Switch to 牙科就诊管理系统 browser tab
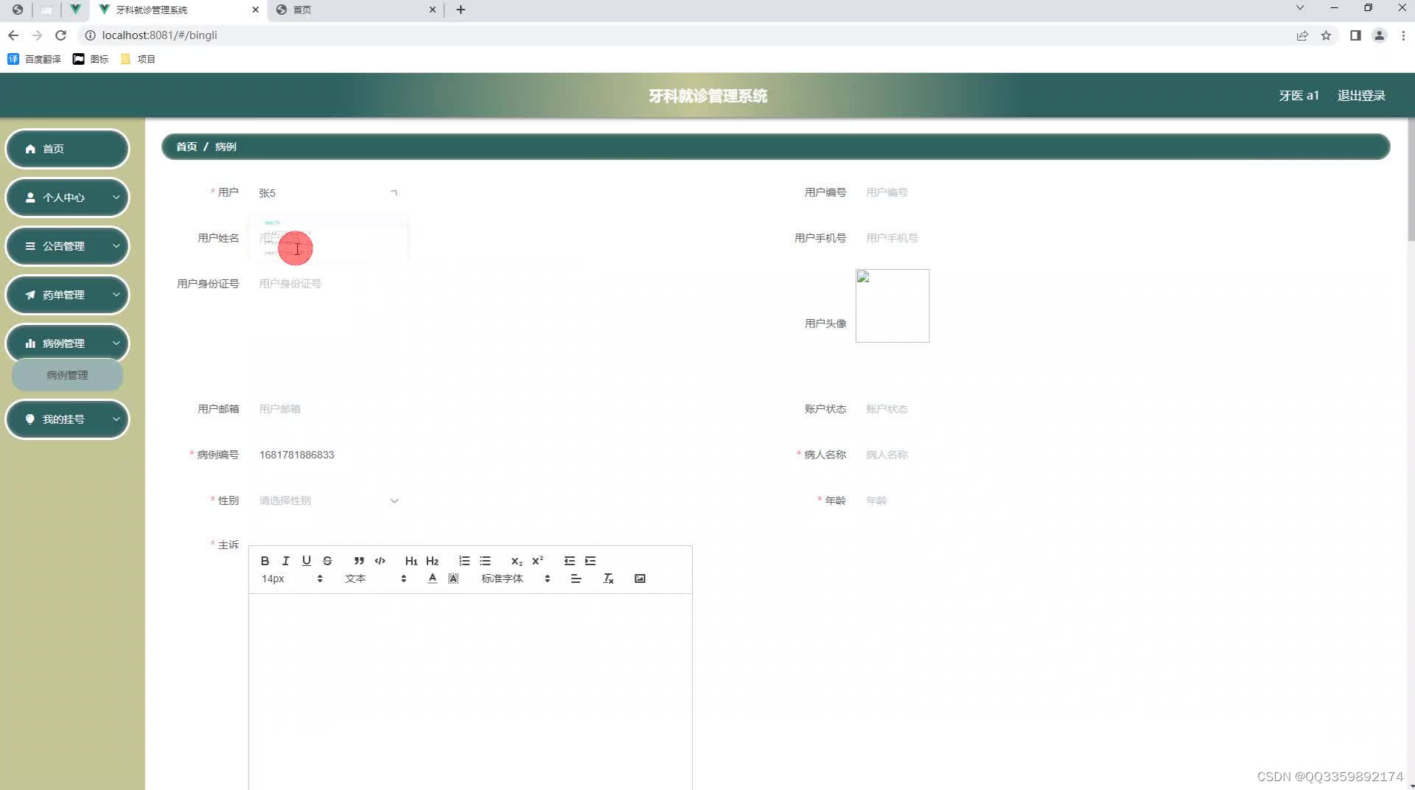This screenshot has height=790, width=1415. 178,10
